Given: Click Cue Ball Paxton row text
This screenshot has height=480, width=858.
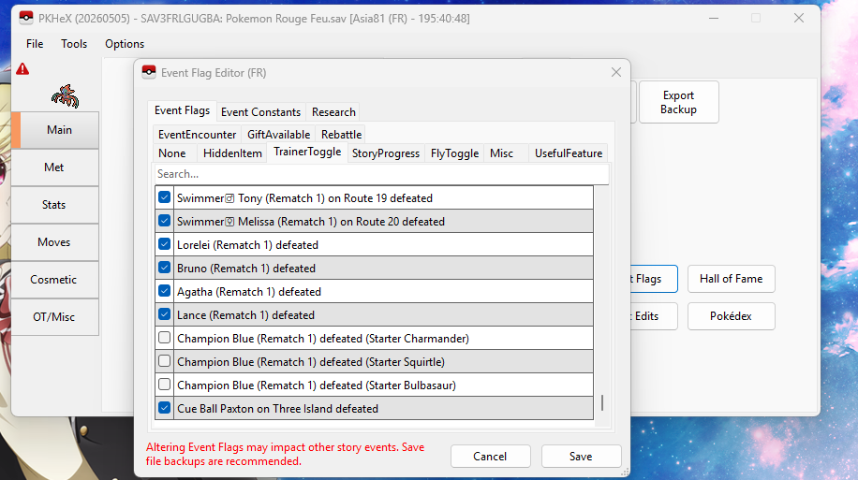Looking at the screenshot, I should click(x=277, y=409).
